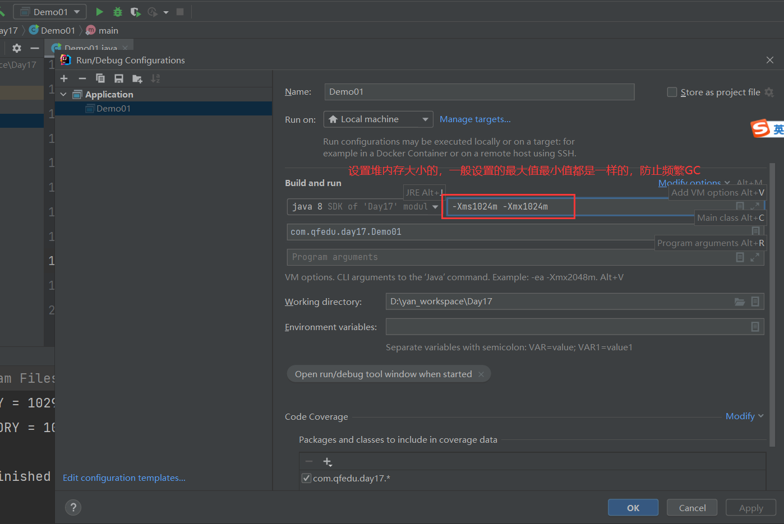Close the Demo01.java editor tab

coord(125,48)
